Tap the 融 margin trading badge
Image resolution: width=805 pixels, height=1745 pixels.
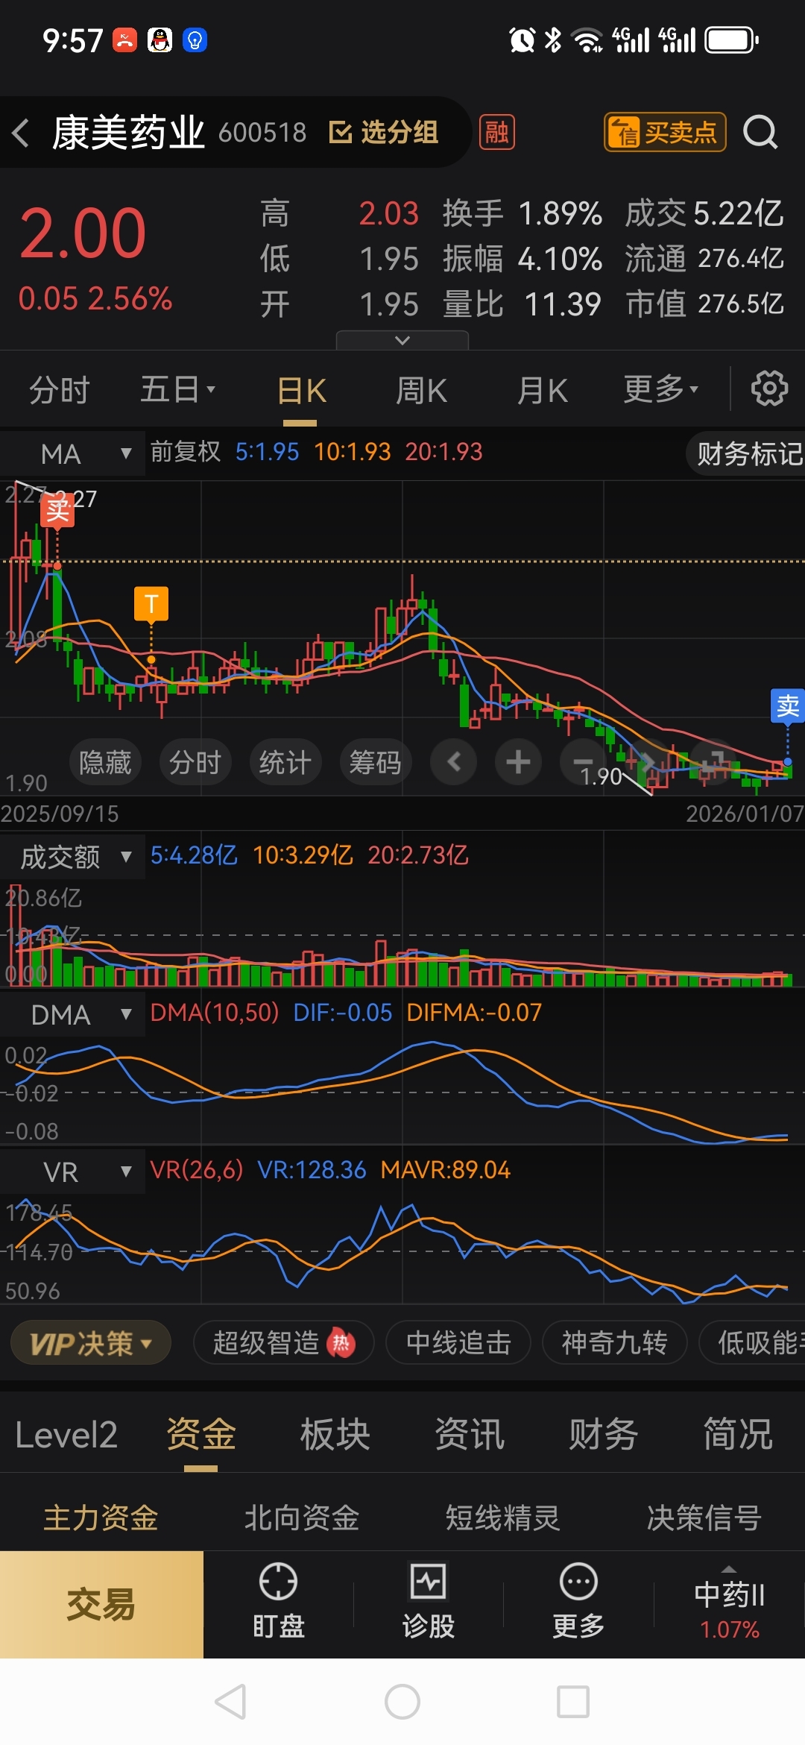[x=496, y=133]
